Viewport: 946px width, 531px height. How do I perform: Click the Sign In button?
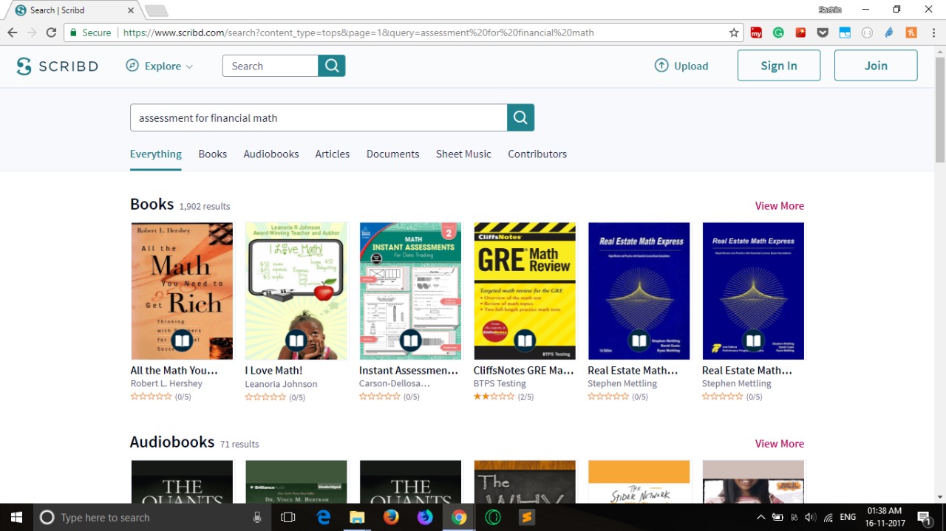tap(779, 65)
